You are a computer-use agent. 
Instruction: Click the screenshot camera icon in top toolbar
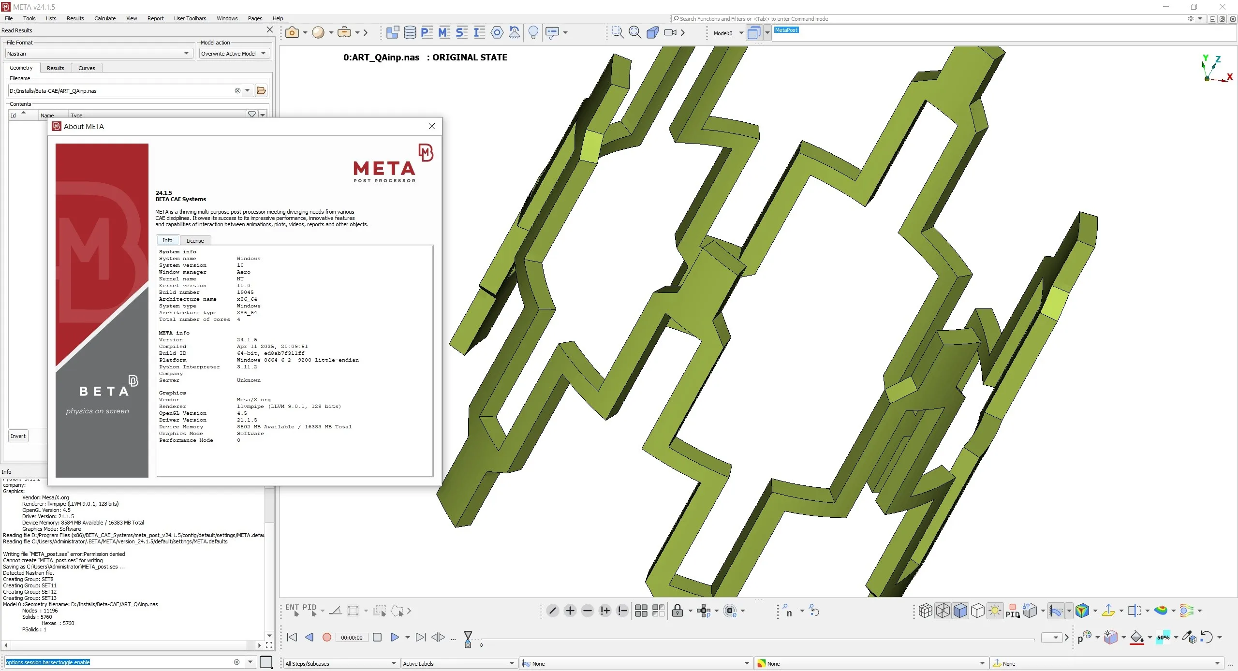[x=292, y=32]
